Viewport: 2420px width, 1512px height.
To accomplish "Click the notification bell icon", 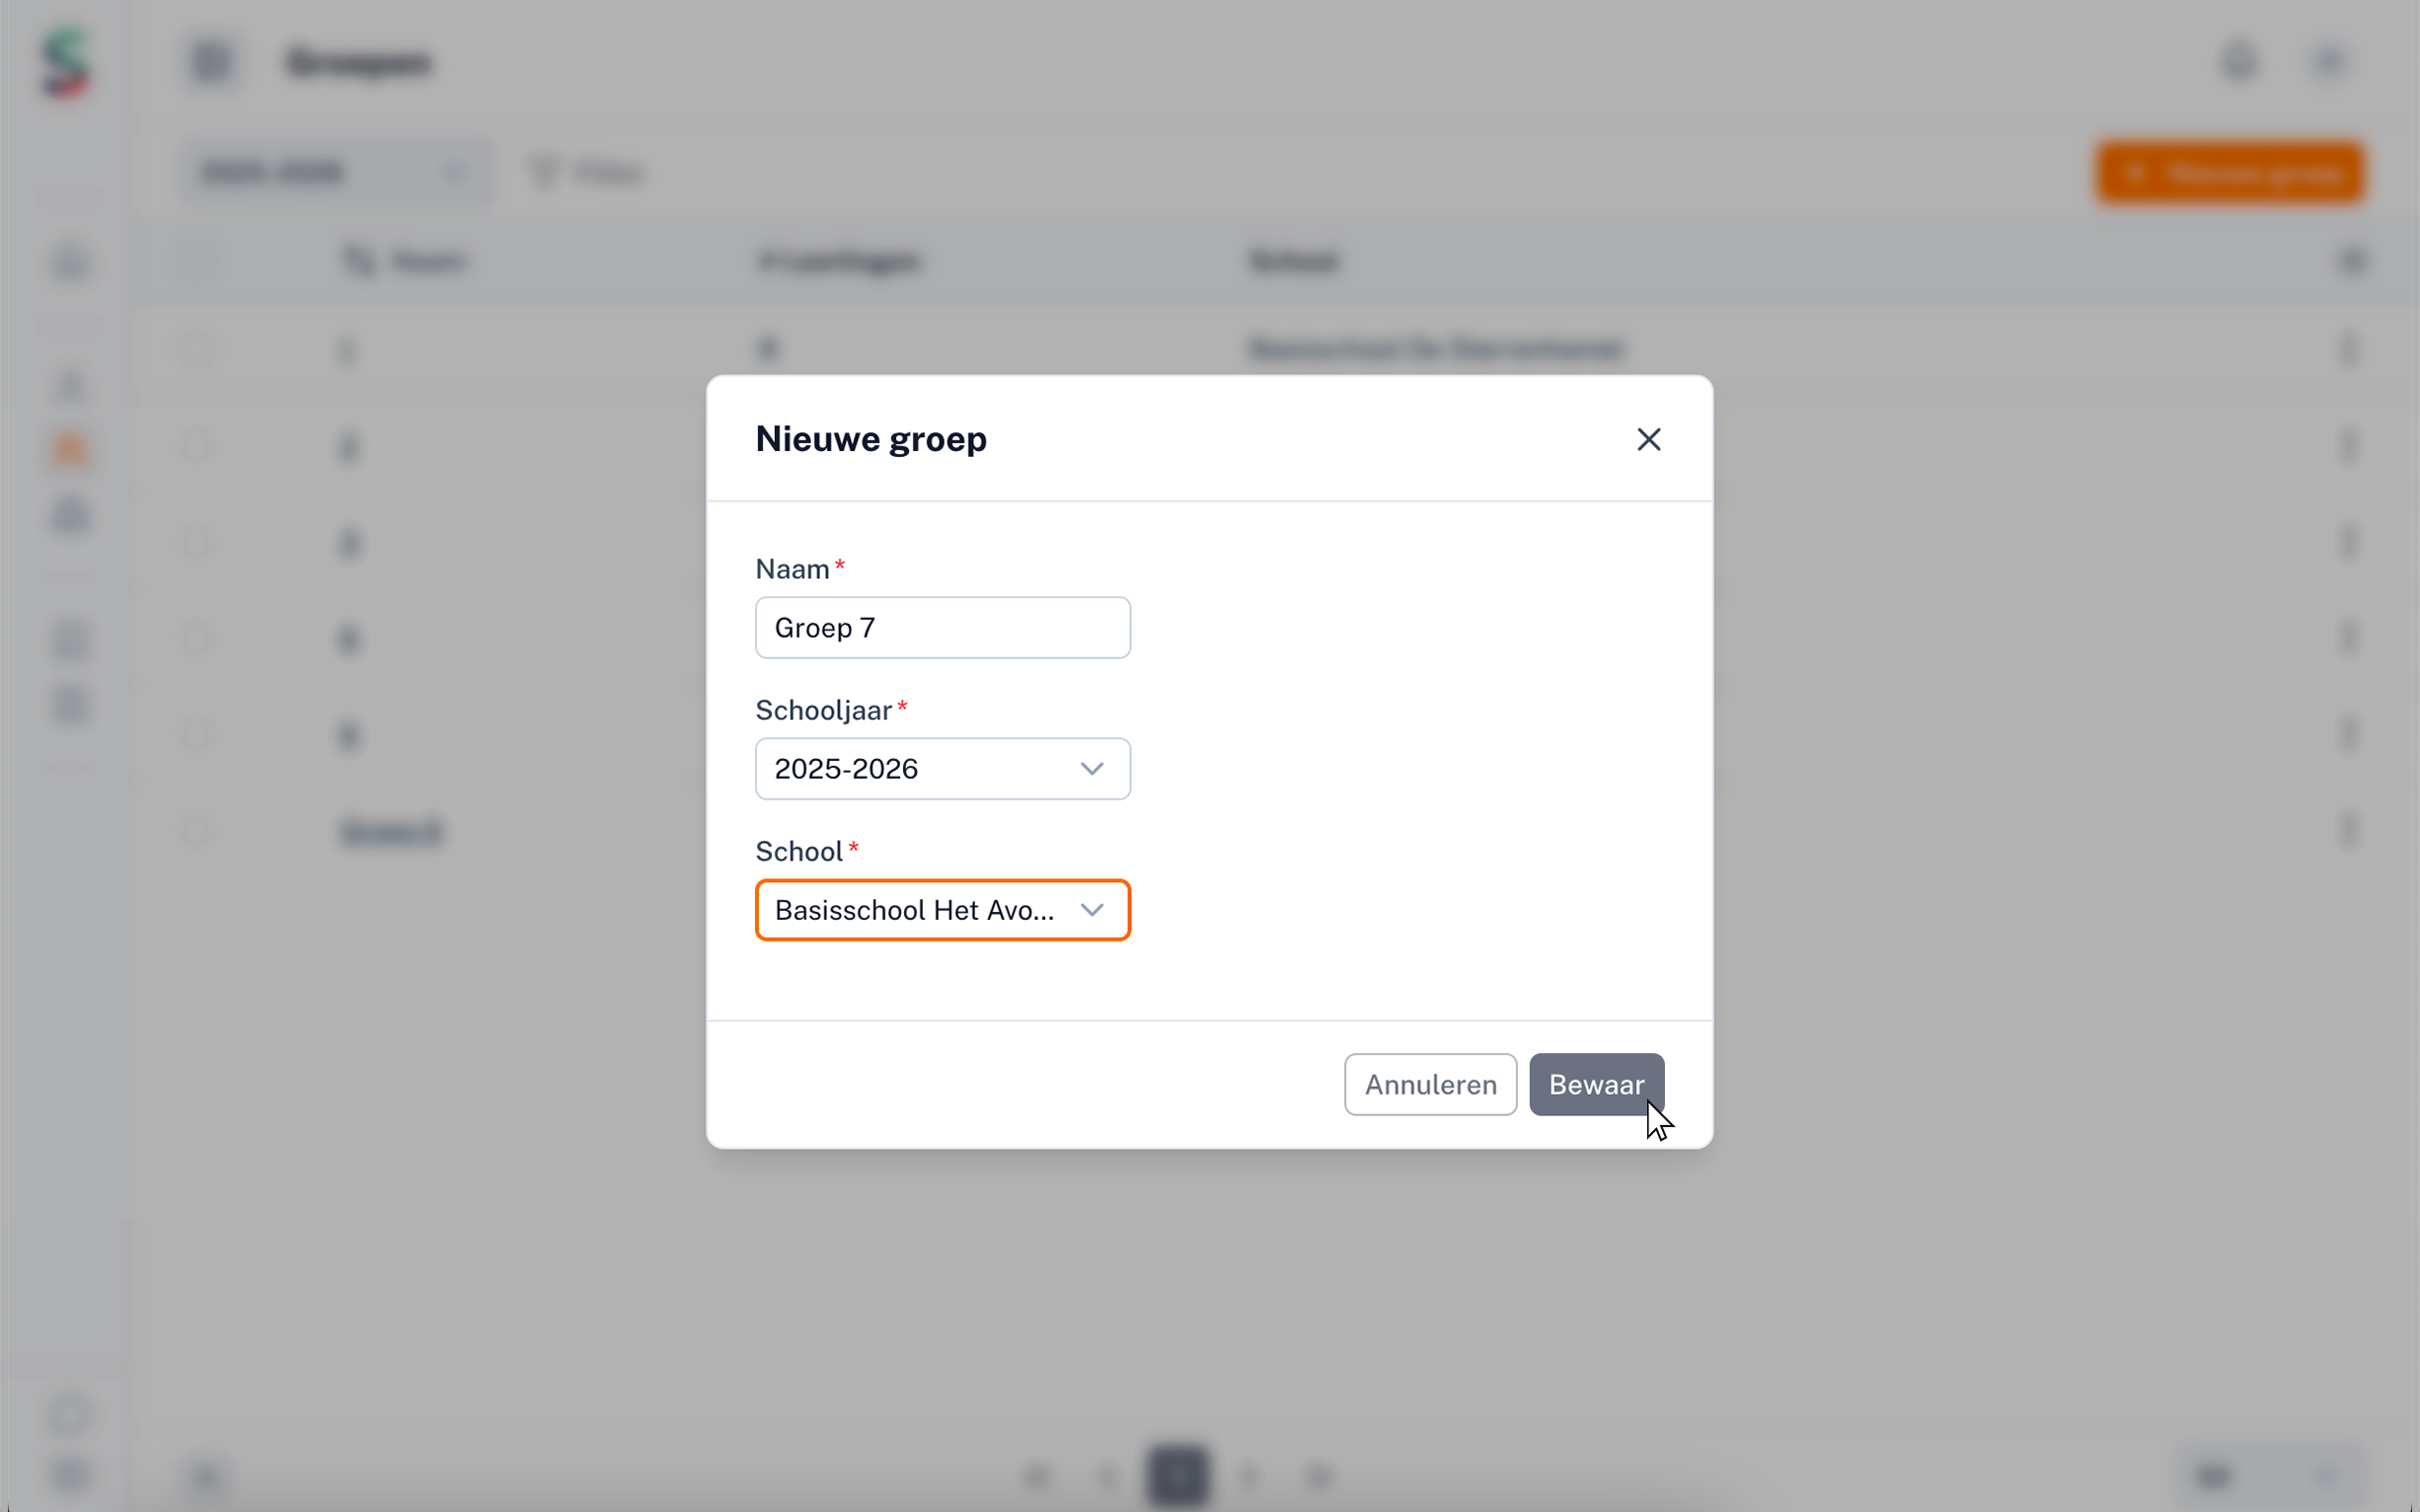I will point(2239,62).
